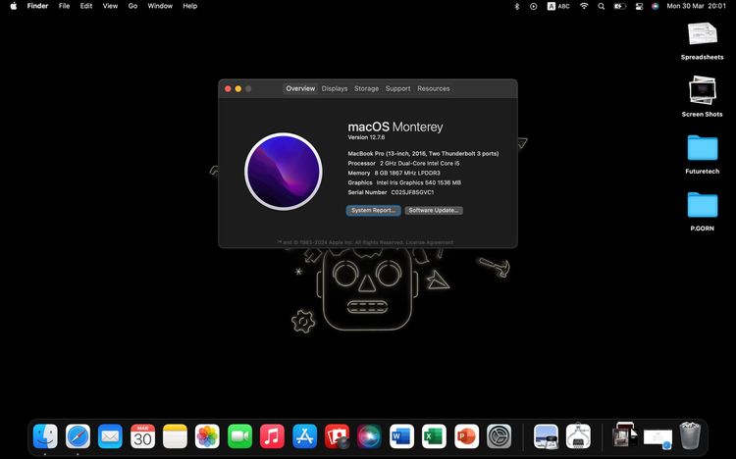Viewport: 736px width, 459px height.
Task: Open the Apple menu
Action: pos(14,6)
